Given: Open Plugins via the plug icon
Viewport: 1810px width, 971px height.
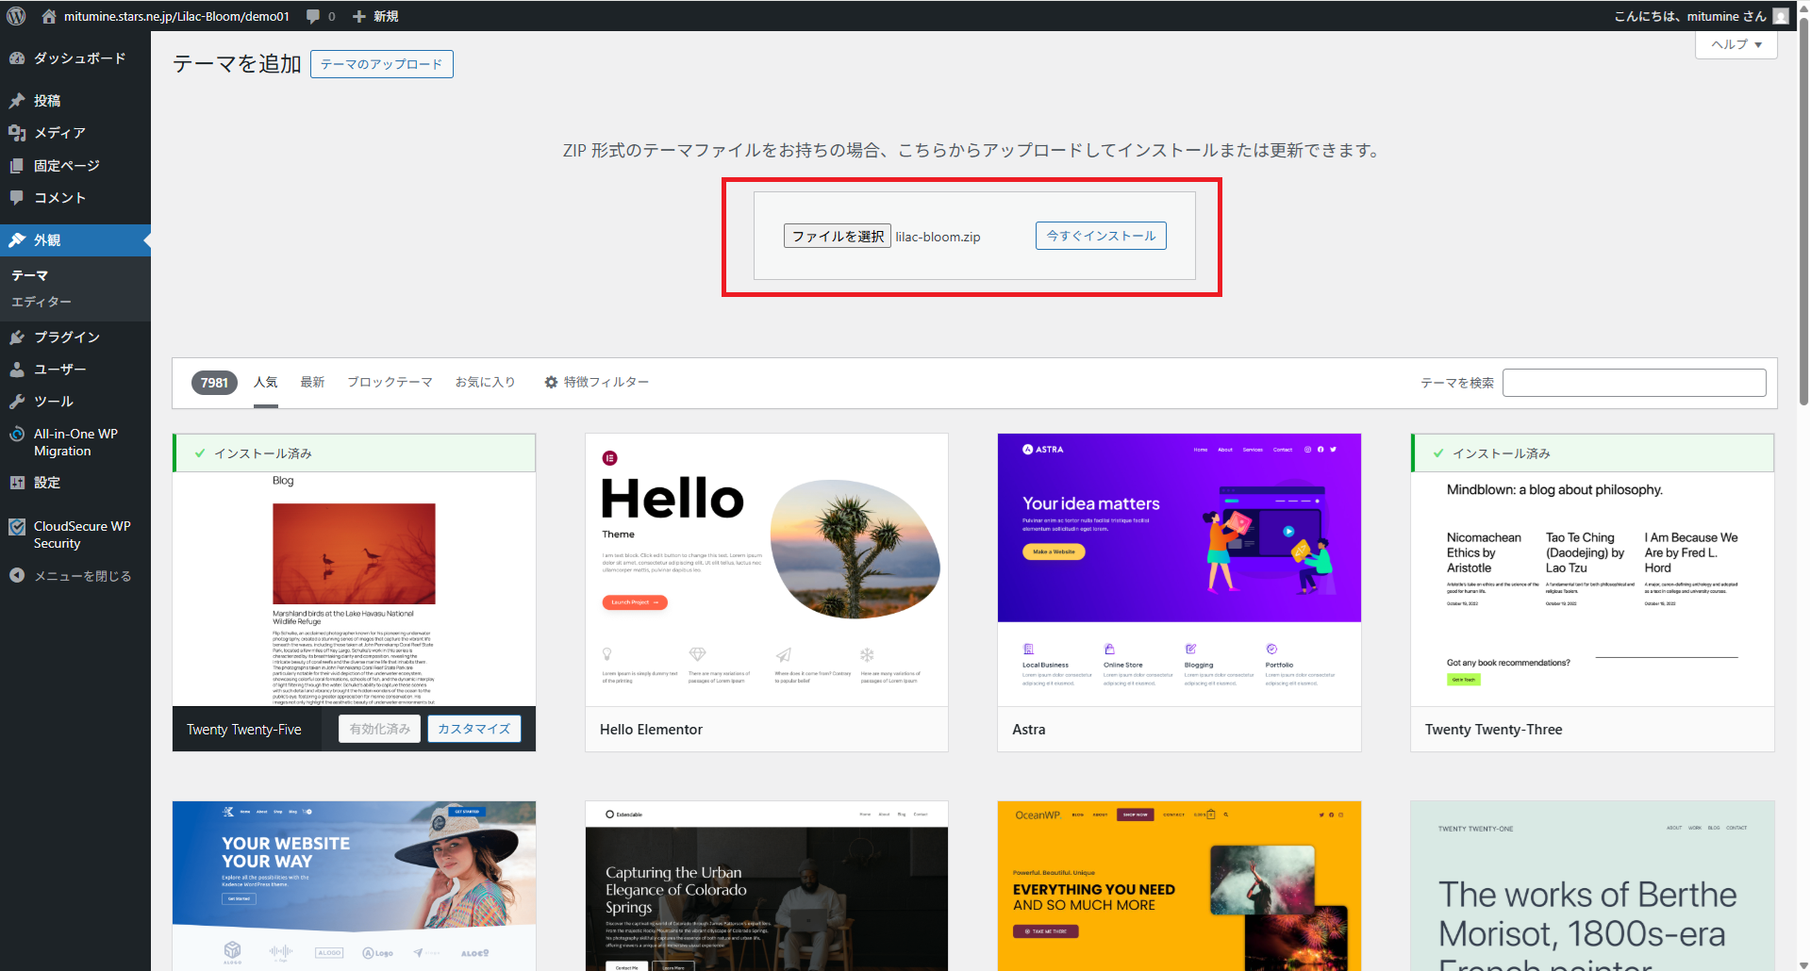Looking at the screenshot, I should point(17,337).
